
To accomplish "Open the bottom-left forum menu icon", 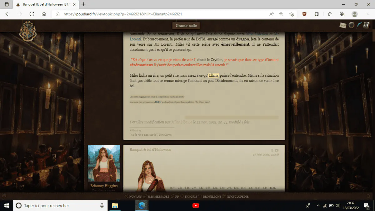I will click(4, 196).
